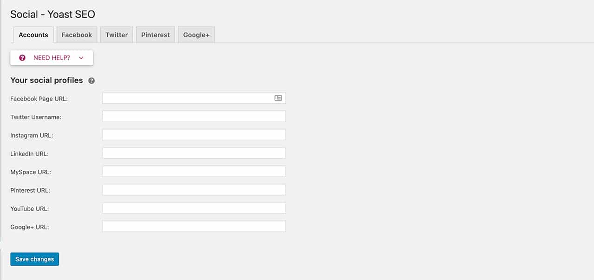This screenshot has height=280, width=594.
Task: Select the YouTube URL text box
Action: (x=194, y=208)
